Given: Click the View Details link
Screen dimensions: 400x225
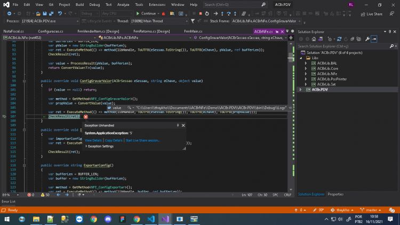Looking at the screenshot, I should click(x=93, y=140).
